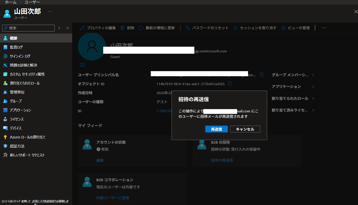
Task: Click the ユーザー breadcrumb link
Action: [32, 2]
